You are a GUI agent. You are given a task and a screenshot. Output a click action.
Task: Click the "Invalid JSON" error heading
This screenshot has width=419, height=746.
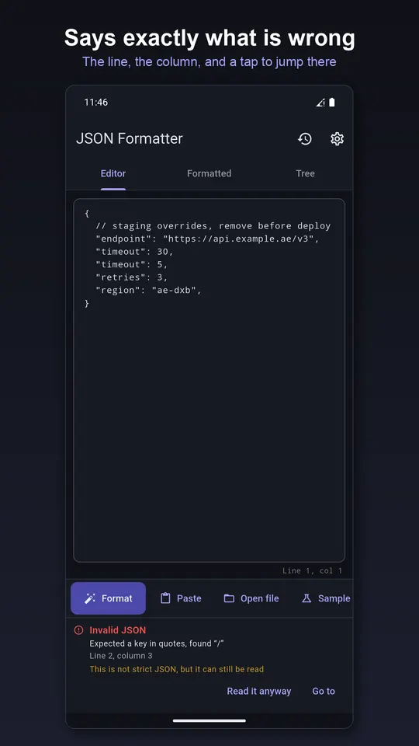[118, 630]
